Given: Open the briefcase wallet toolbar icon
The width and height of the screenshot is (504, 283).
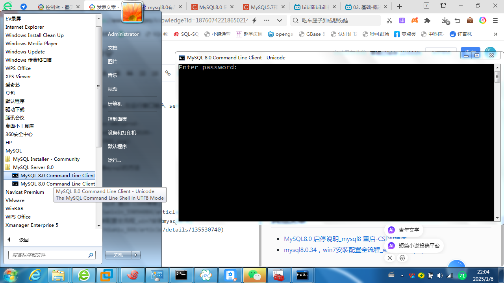Looking at the screenshot, I should [x=470, y=20].
